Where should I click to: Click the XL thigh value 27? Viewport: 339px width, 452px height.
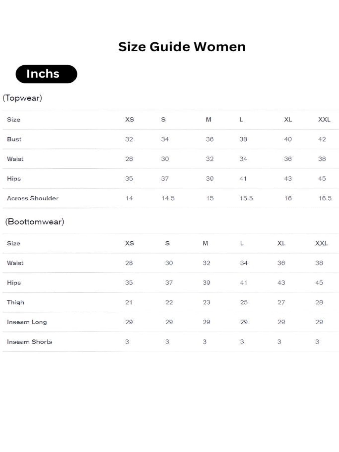281,302
